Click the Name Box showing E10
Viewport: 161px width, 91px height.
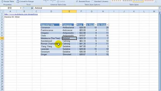click(10, 8)
